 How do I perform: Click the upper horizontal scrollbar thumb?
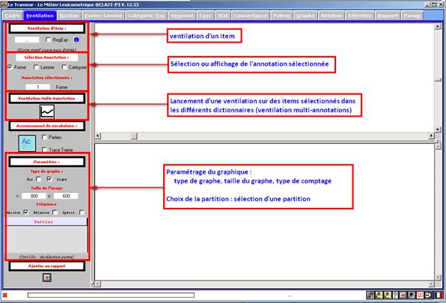point(134,136)
